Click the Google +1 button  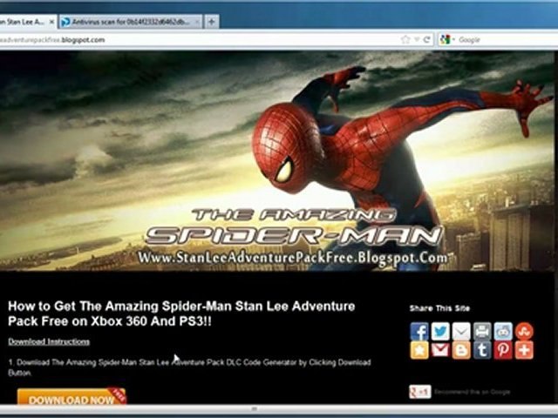tap(420, 392)
